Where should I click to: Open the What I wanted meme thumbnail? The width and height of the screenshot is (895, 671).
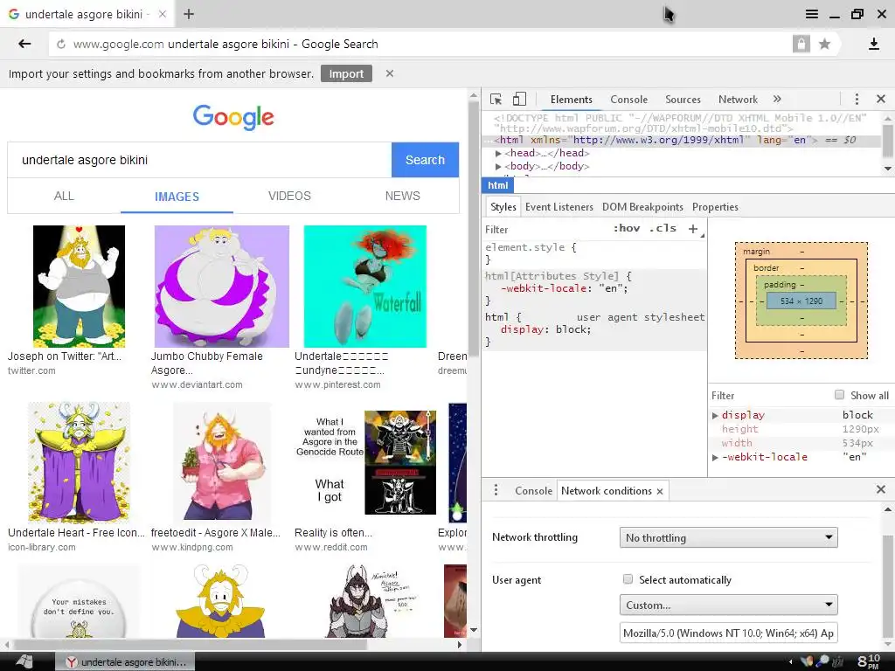click(365, 461)
